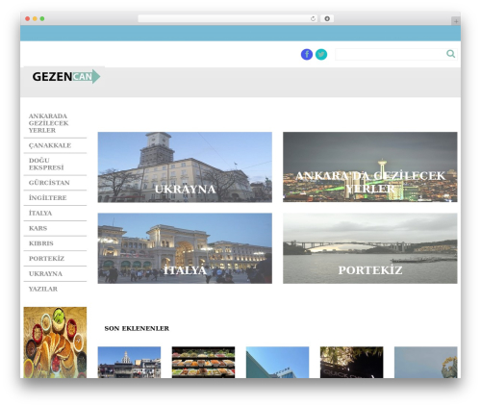Open Ankara'da Gezilecek Yerler image tile

click(370, 167)
